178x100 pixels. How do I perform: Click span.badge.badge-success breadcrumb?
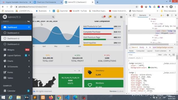point(163,47)
